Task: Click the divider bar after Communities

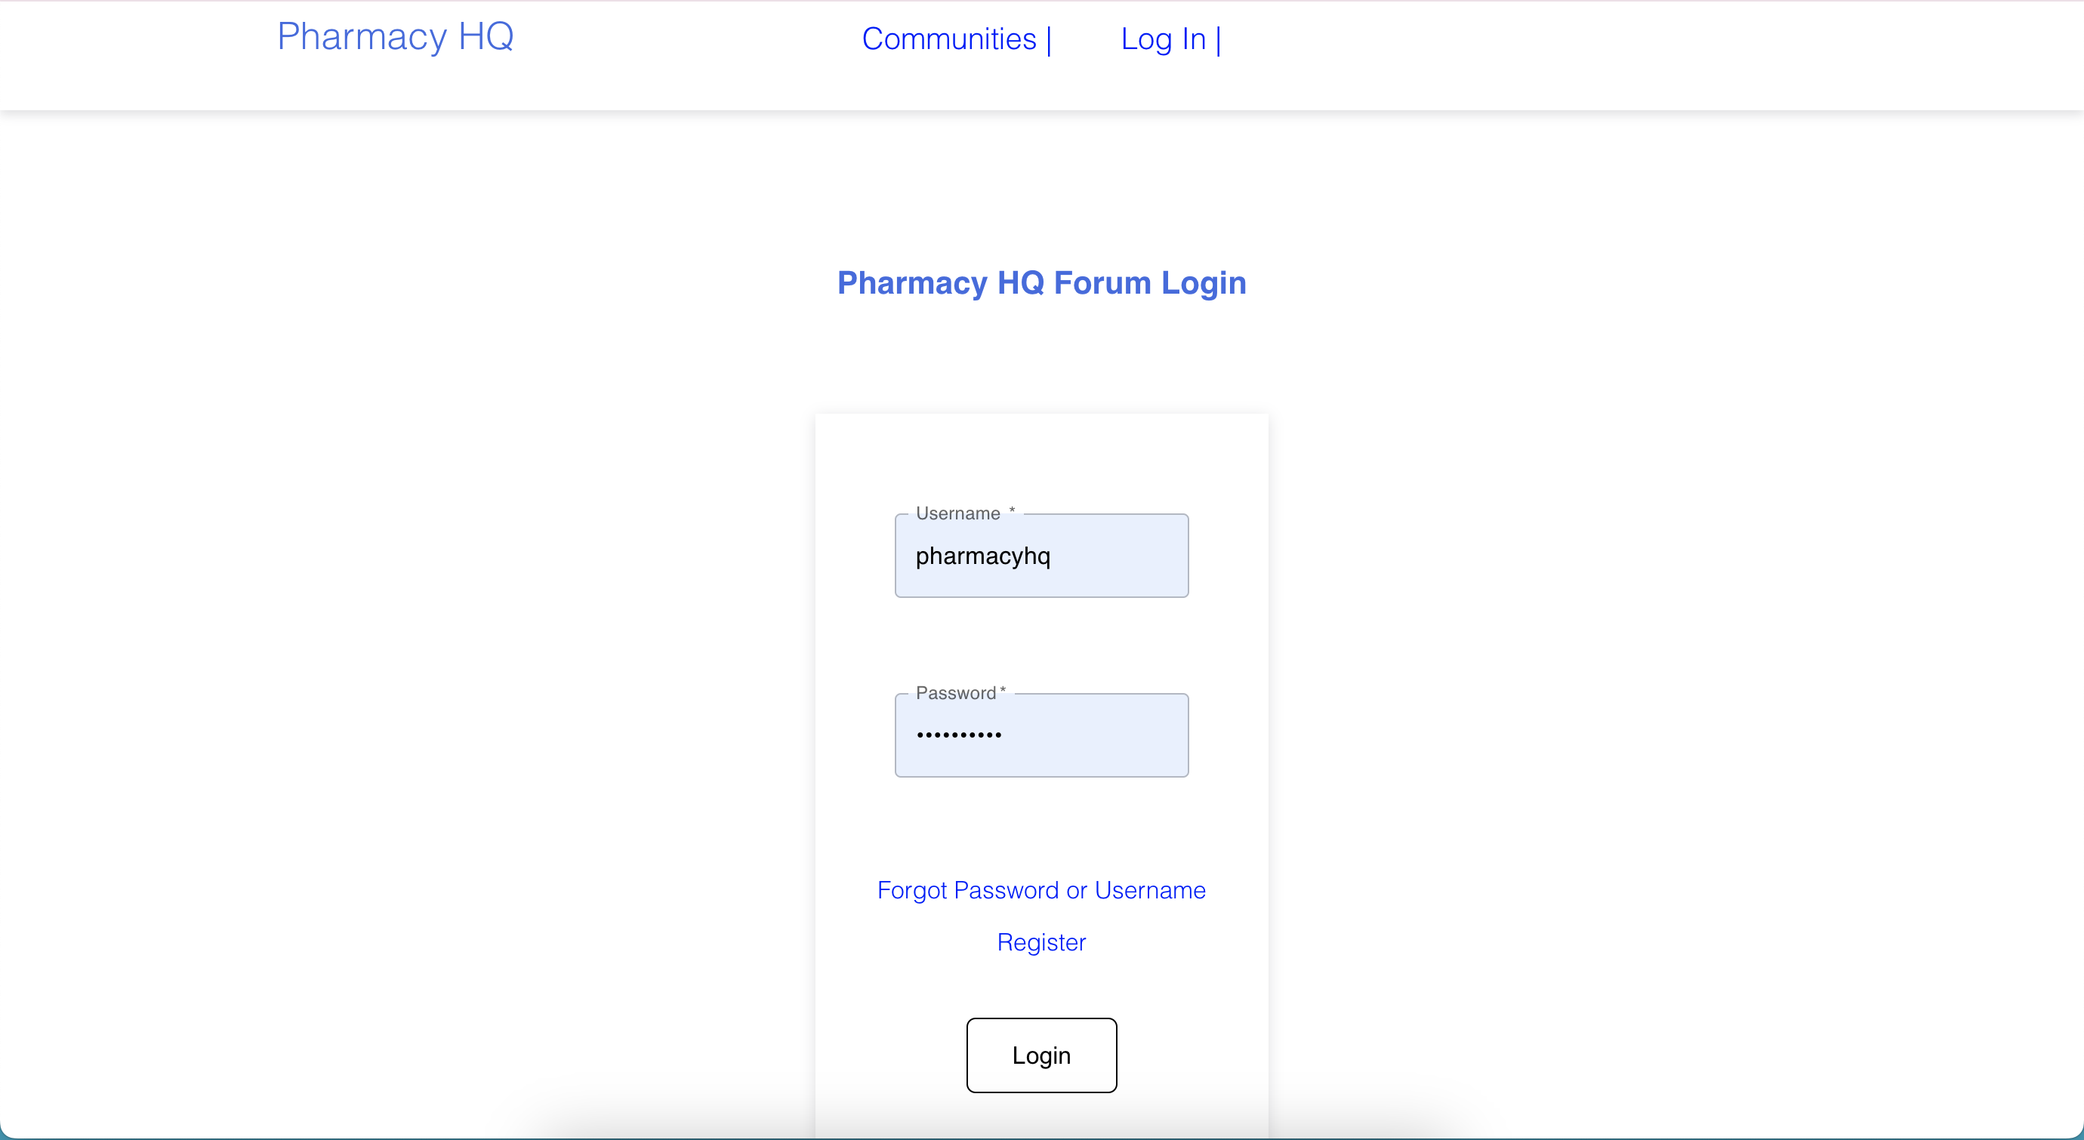Action: click(1050, 41)
